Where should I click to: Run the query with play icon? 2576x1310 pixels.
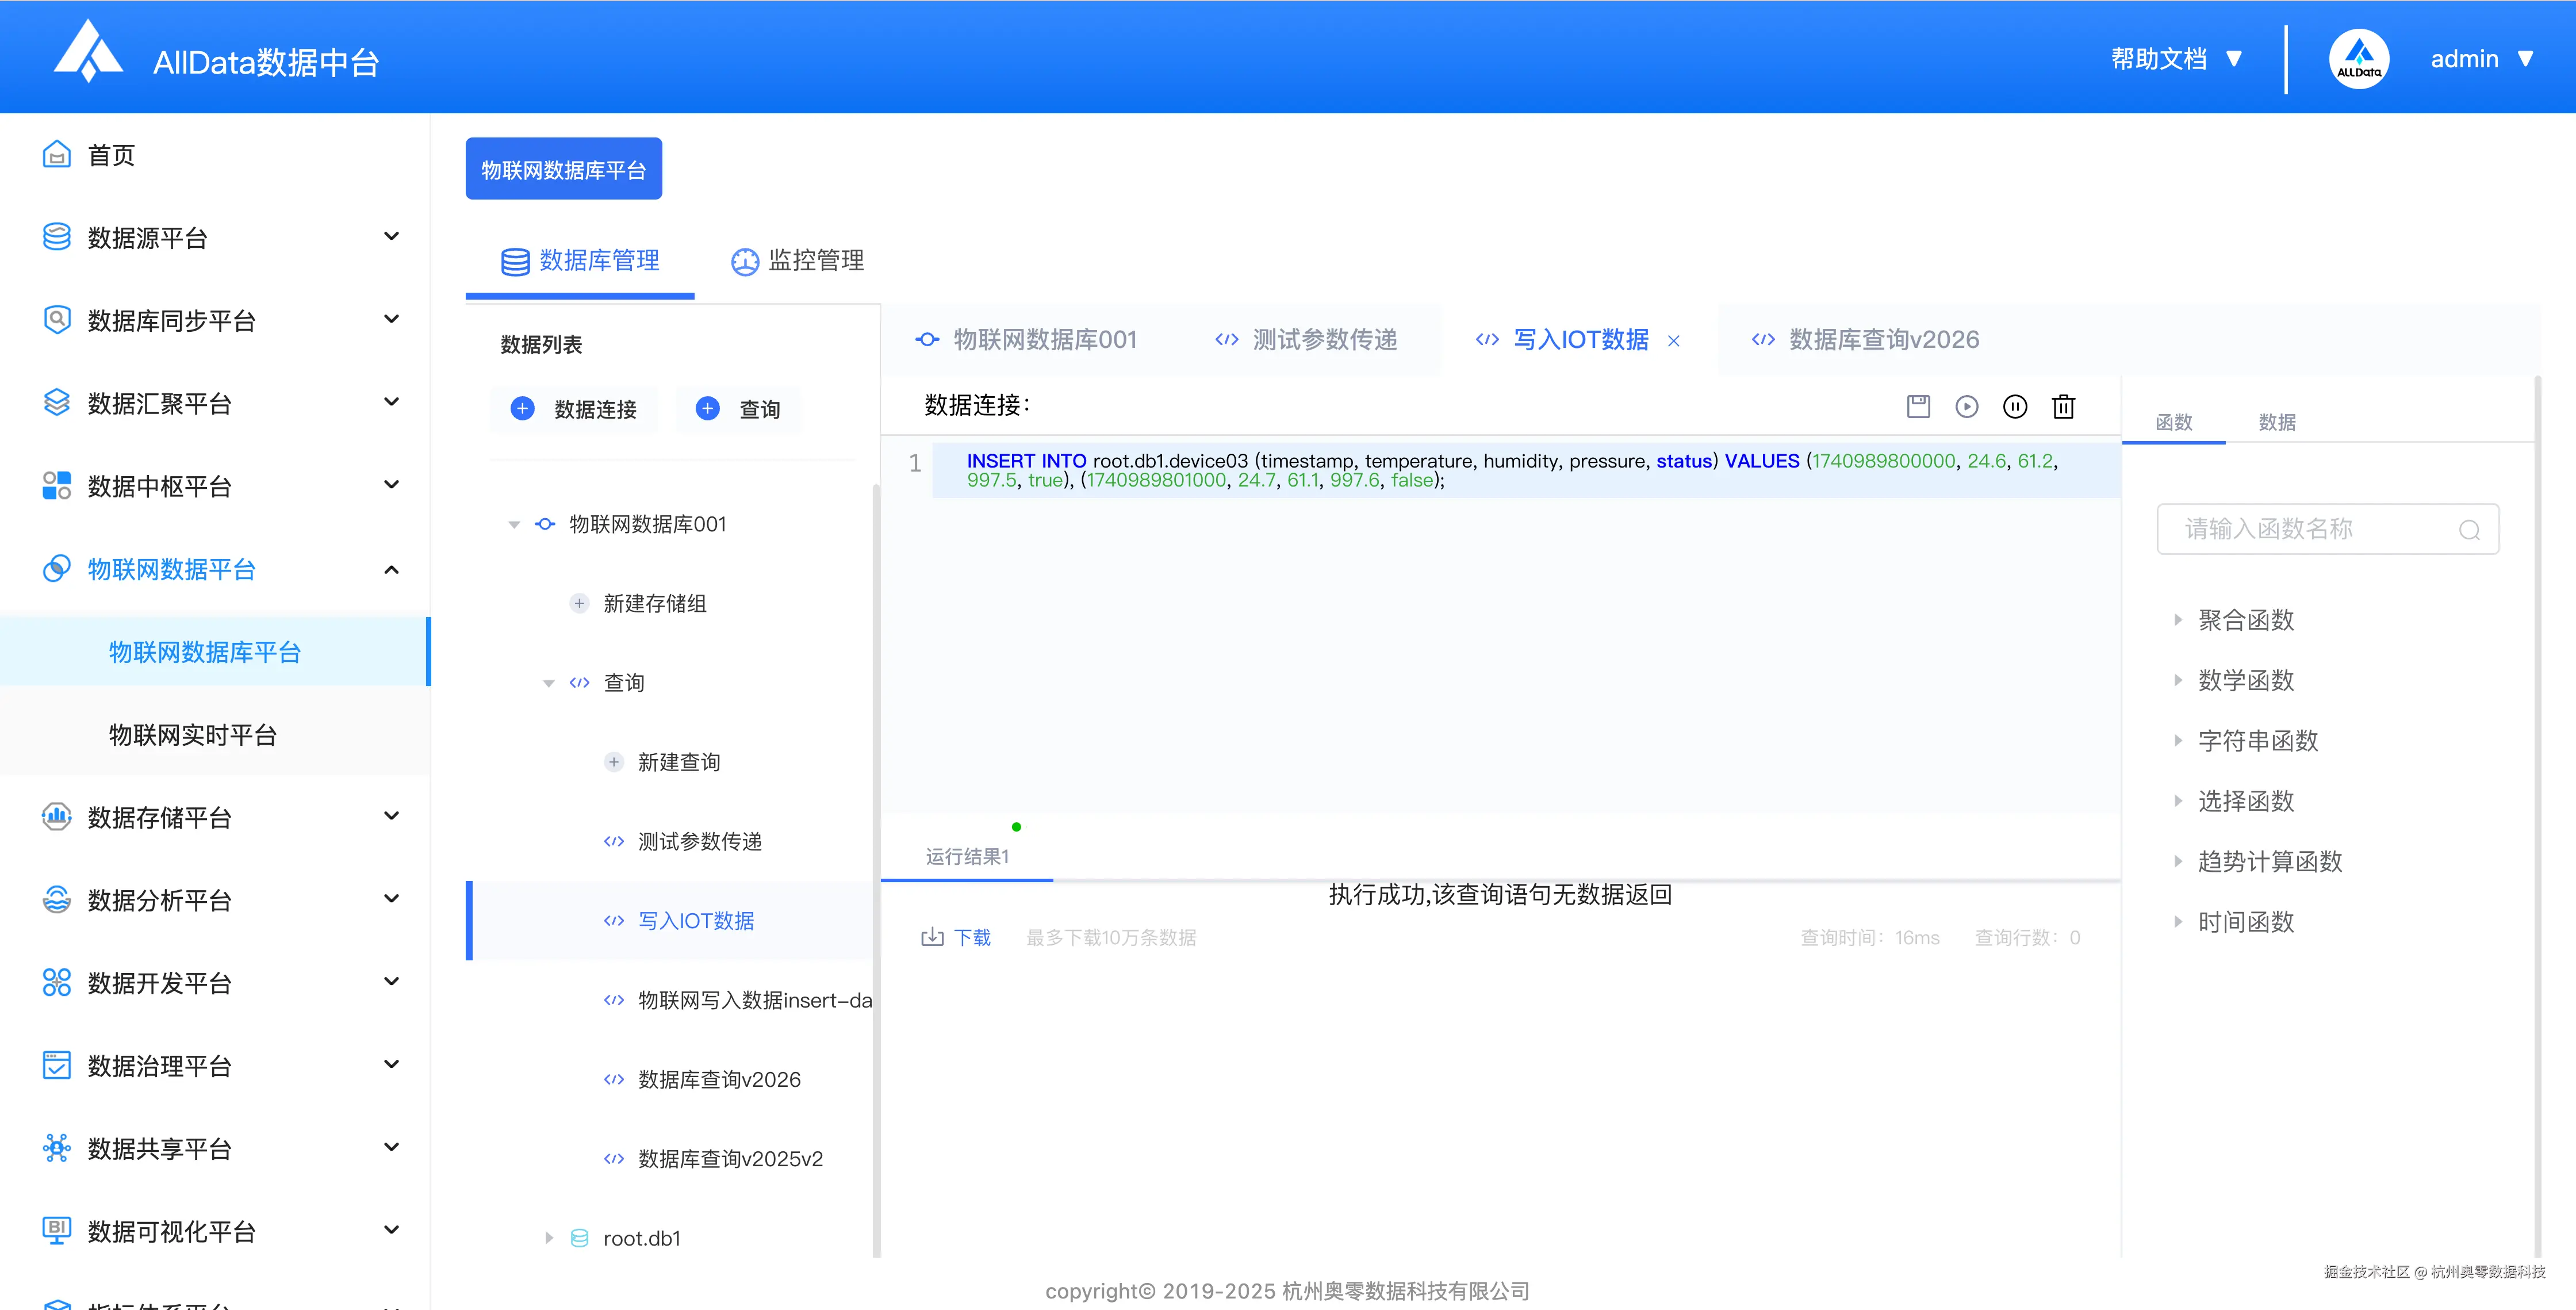point(1966,406)
